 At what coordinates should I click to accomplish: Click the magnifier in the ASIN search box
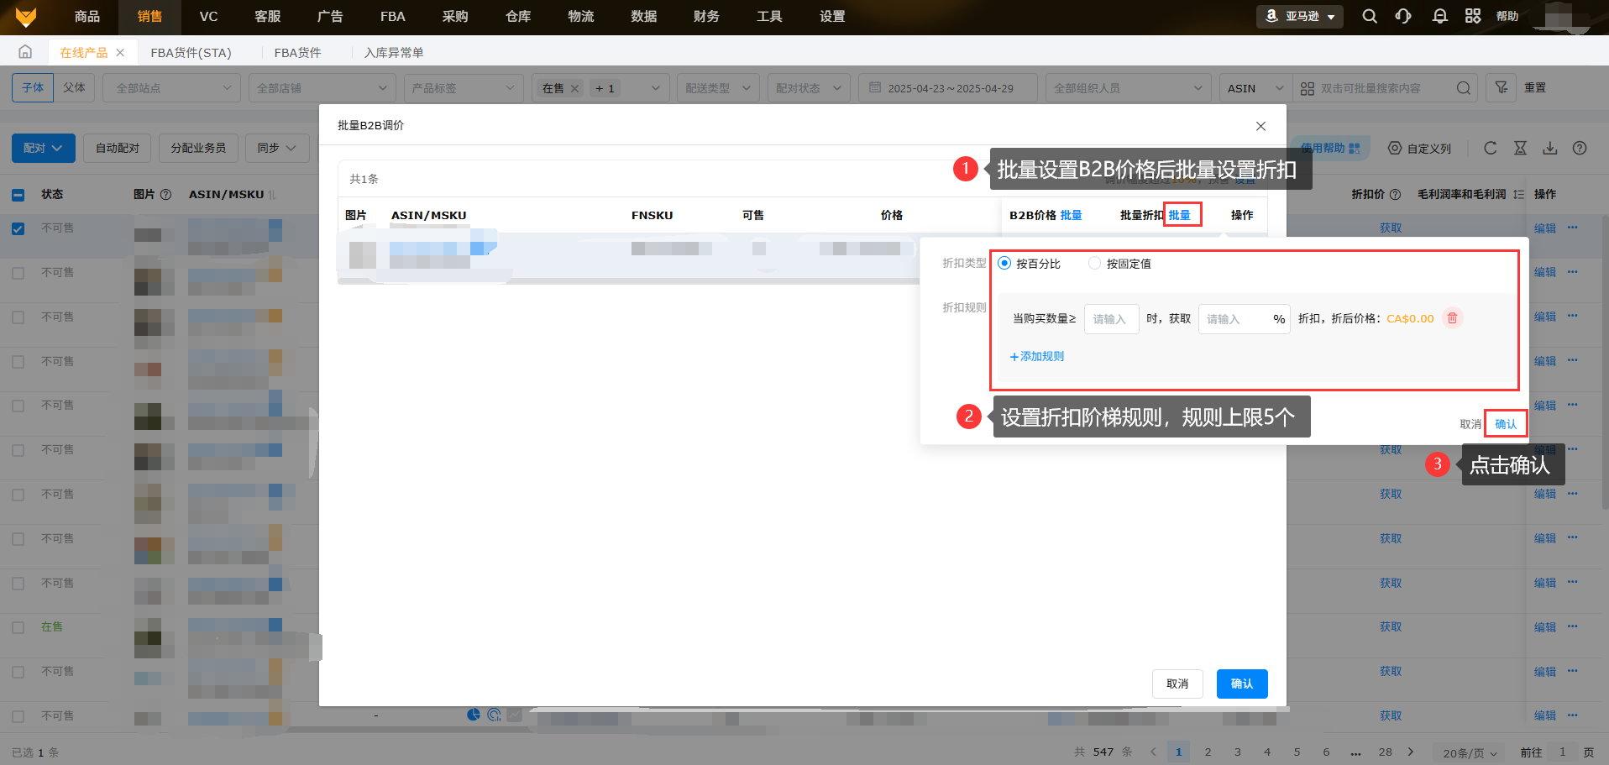click(1463, 88)
